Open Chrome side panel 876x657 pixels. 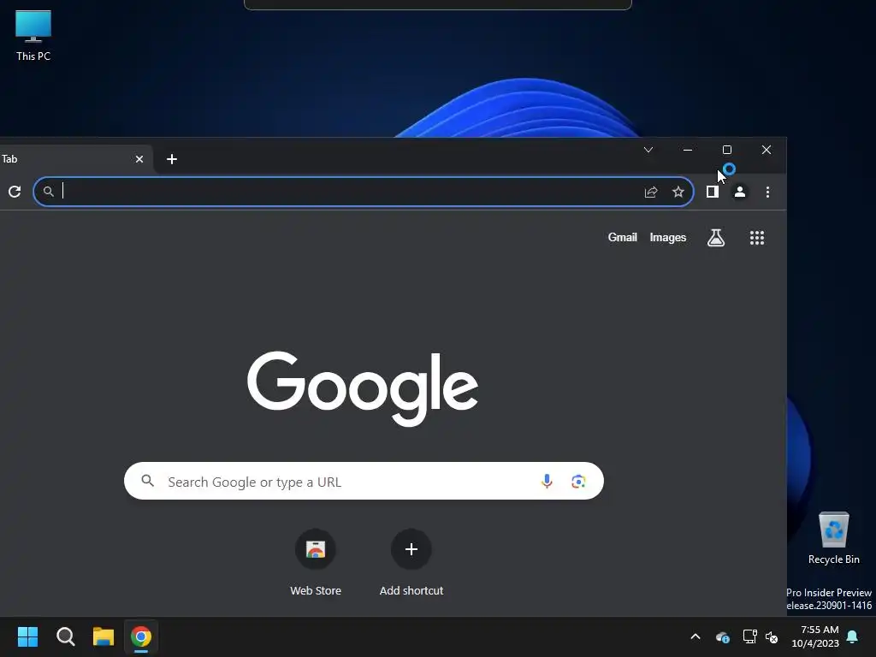point(713,192)
